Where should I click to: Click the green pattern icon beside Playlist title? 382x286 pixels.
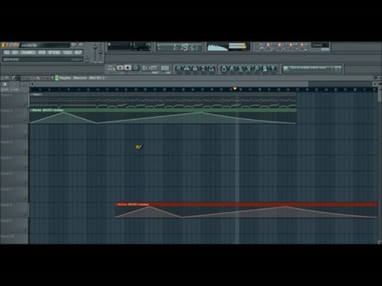pos(57,78)
